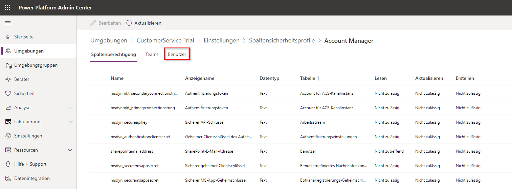512x189 pixels.
Task: Switch to the Teams tab
Action: click(x=152, y=54)
